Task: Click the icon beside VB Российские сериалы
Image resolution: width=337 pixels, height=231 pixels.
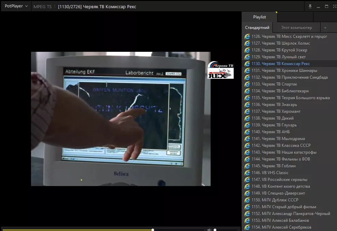Action: (x=247, y=180)
